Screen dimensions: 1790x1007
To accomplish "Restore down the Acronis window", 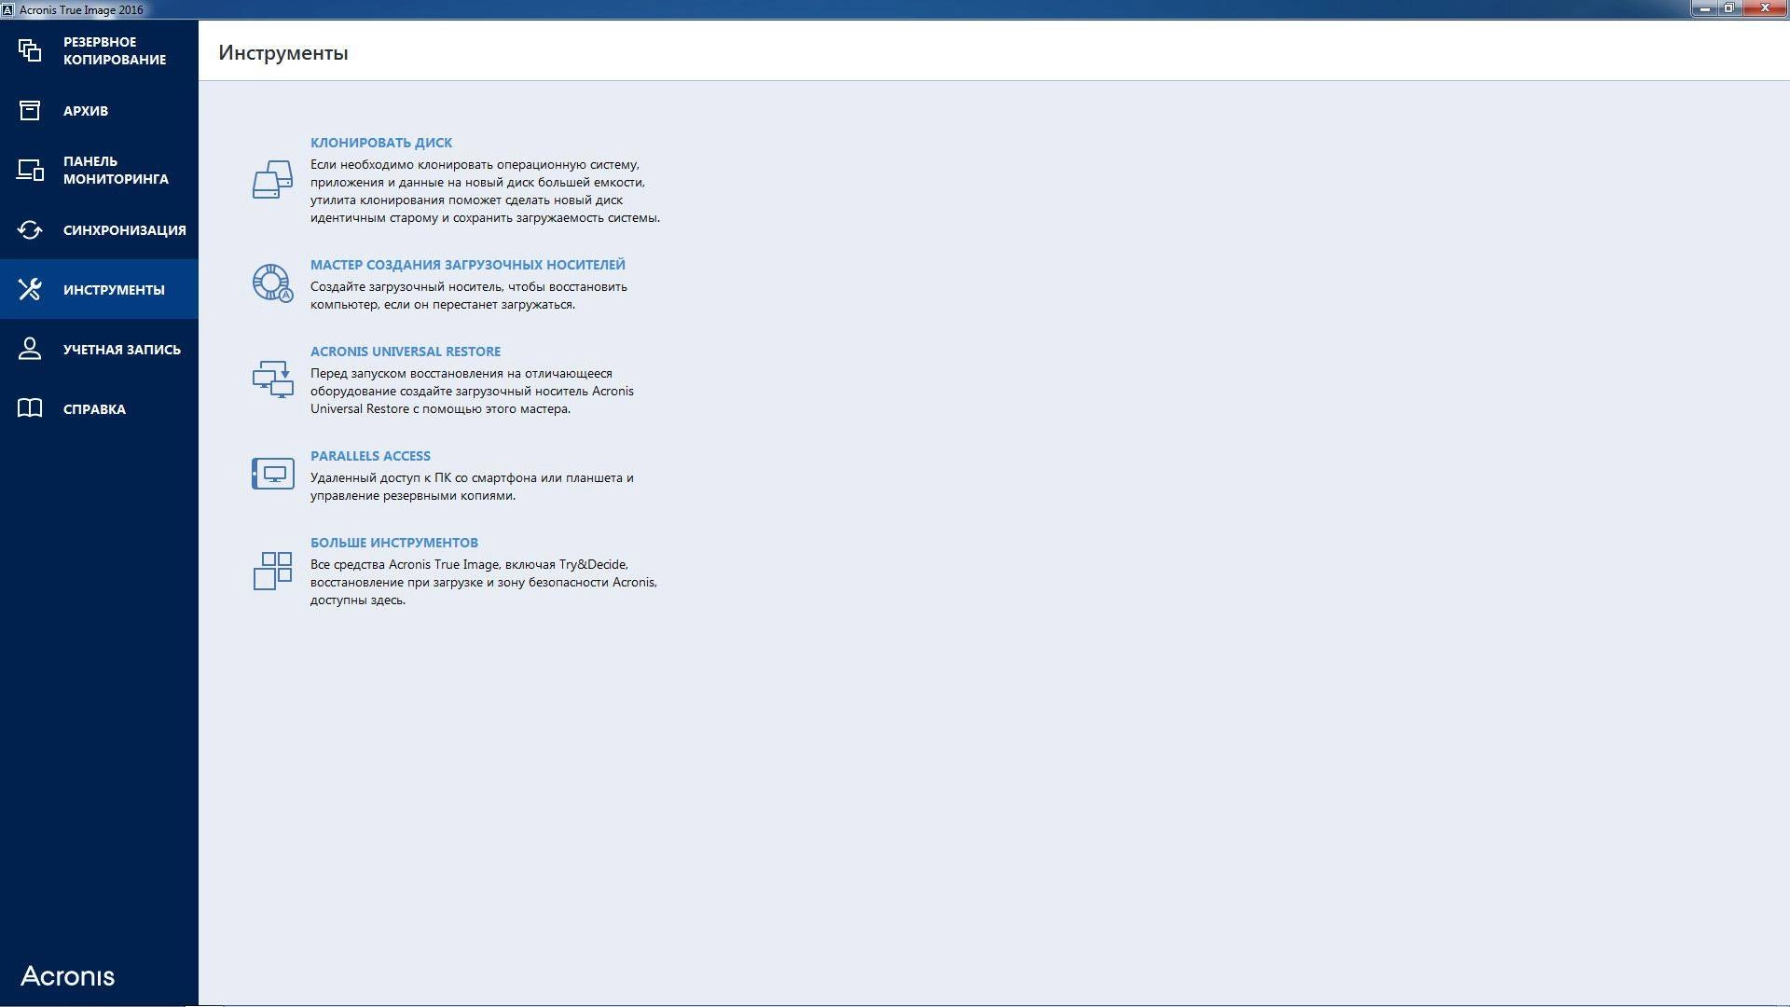I will (1729, 8).
